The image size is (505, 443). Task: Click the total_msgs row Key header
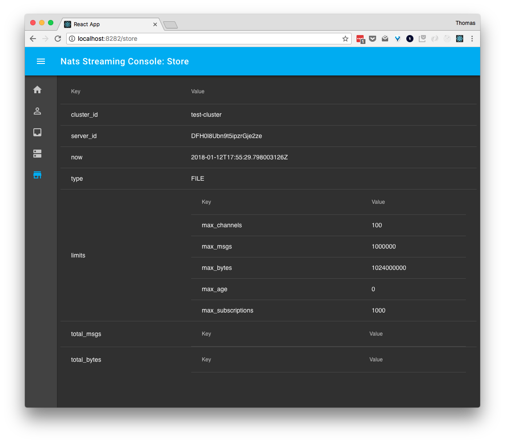206,334
